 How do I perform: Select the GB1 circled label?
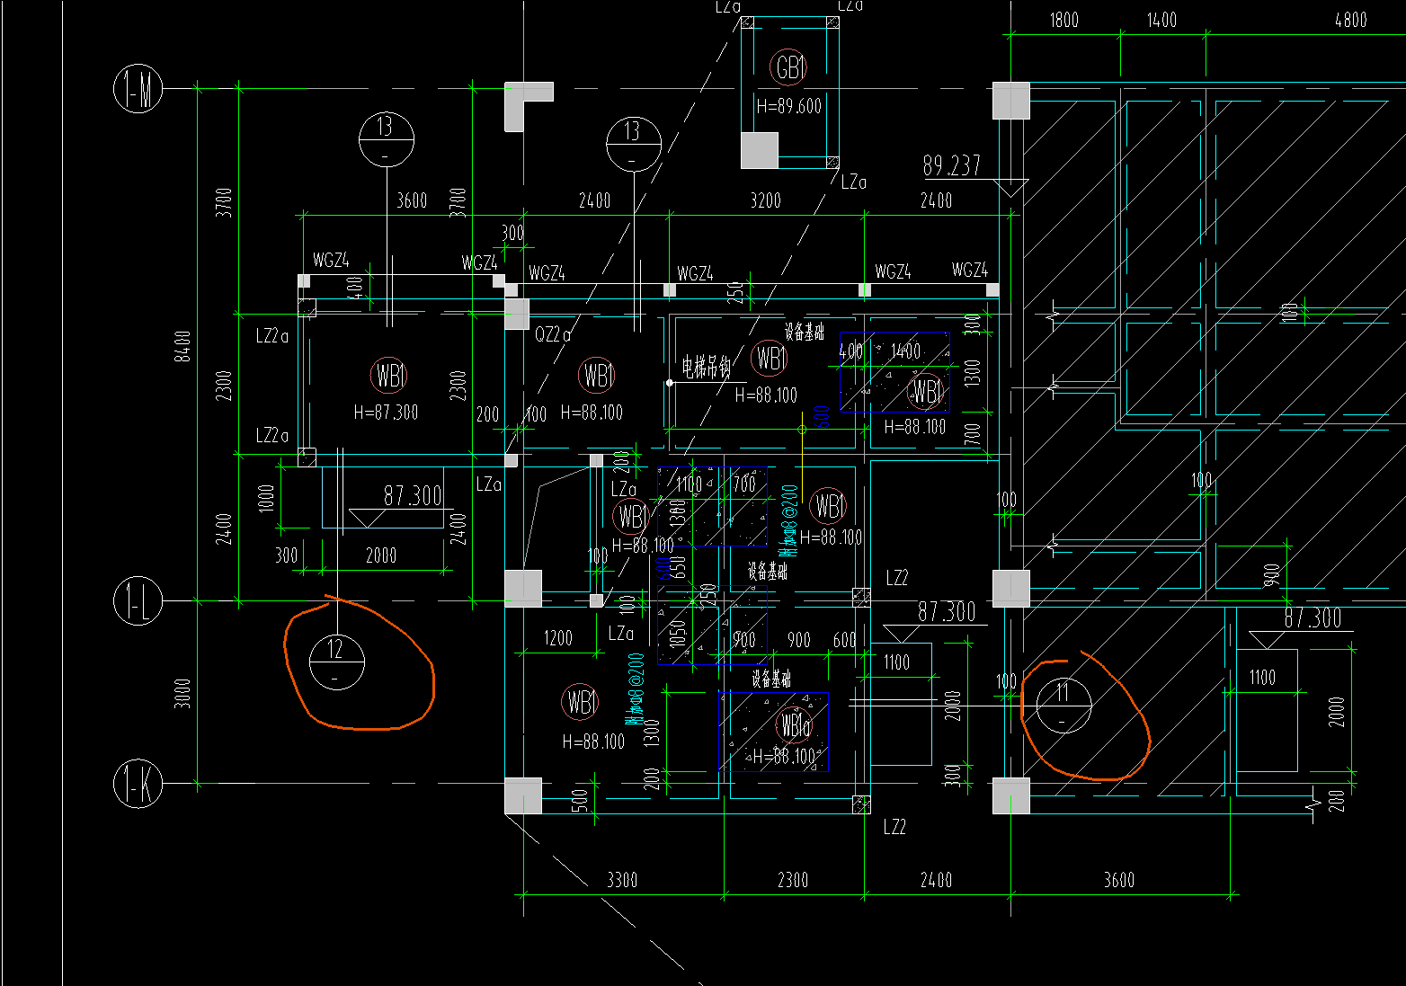(788, 67)
